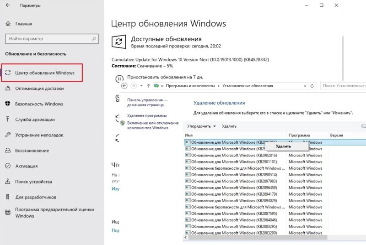
Task: Click the update refresh arrows icon
Action: click(x=119, y=42)
